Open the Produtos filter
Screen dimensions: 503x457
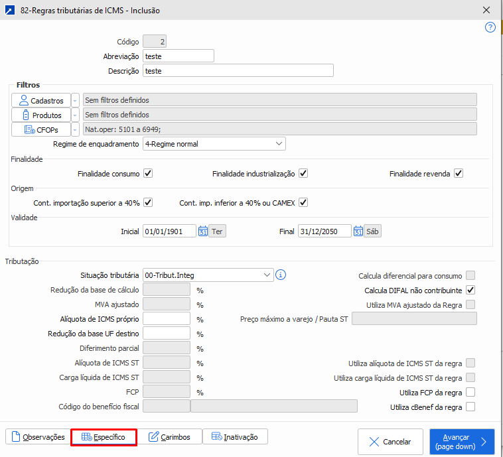41,115
